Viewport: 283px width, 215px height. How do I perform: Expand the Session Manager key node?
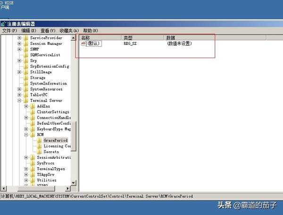tap(19, 43)
